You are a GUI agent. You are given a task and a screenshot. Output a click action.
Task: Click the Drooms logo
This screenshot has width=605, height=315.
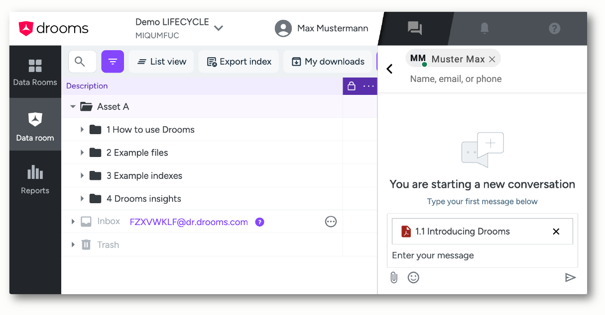pyautogui.click(x=53, y=28)
